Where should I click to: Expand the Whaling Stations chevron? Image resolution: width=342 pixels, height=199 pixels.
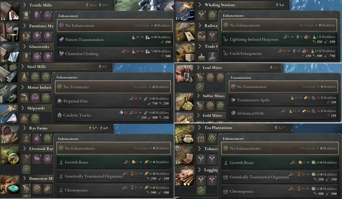click(x=200, y=4)
